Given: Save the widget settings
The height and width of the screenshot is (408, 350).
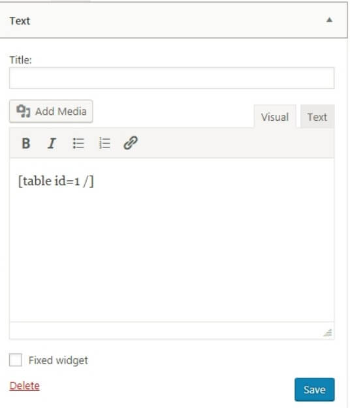Looking at the screenshot, I should click(x=315, y=390).
